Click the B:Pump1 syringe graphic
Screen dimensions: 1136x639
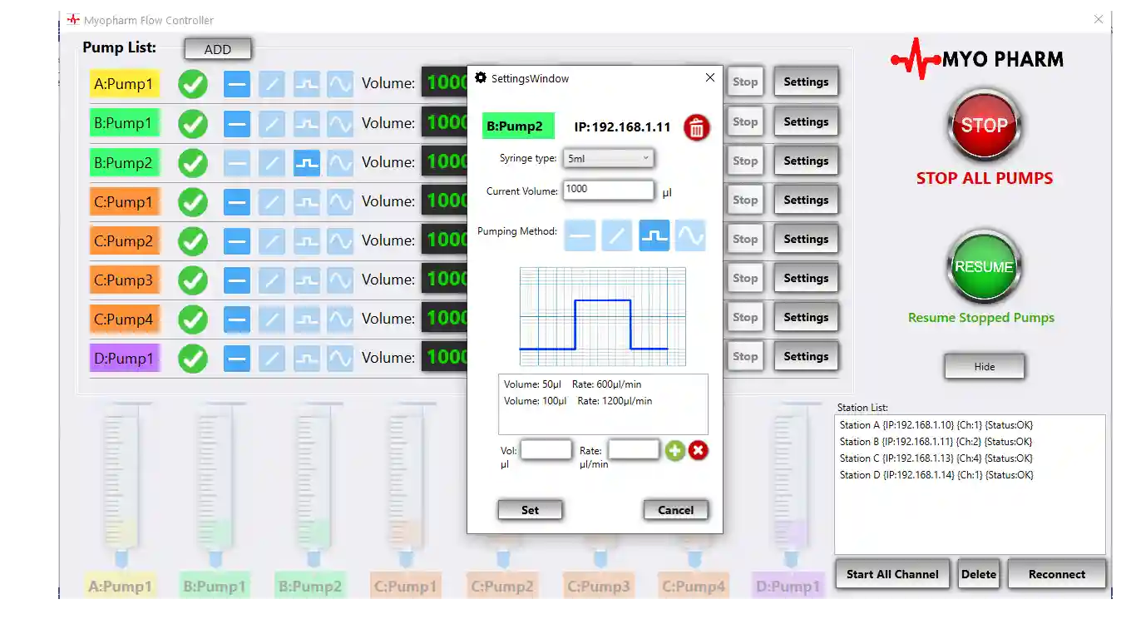pos(215,485)
